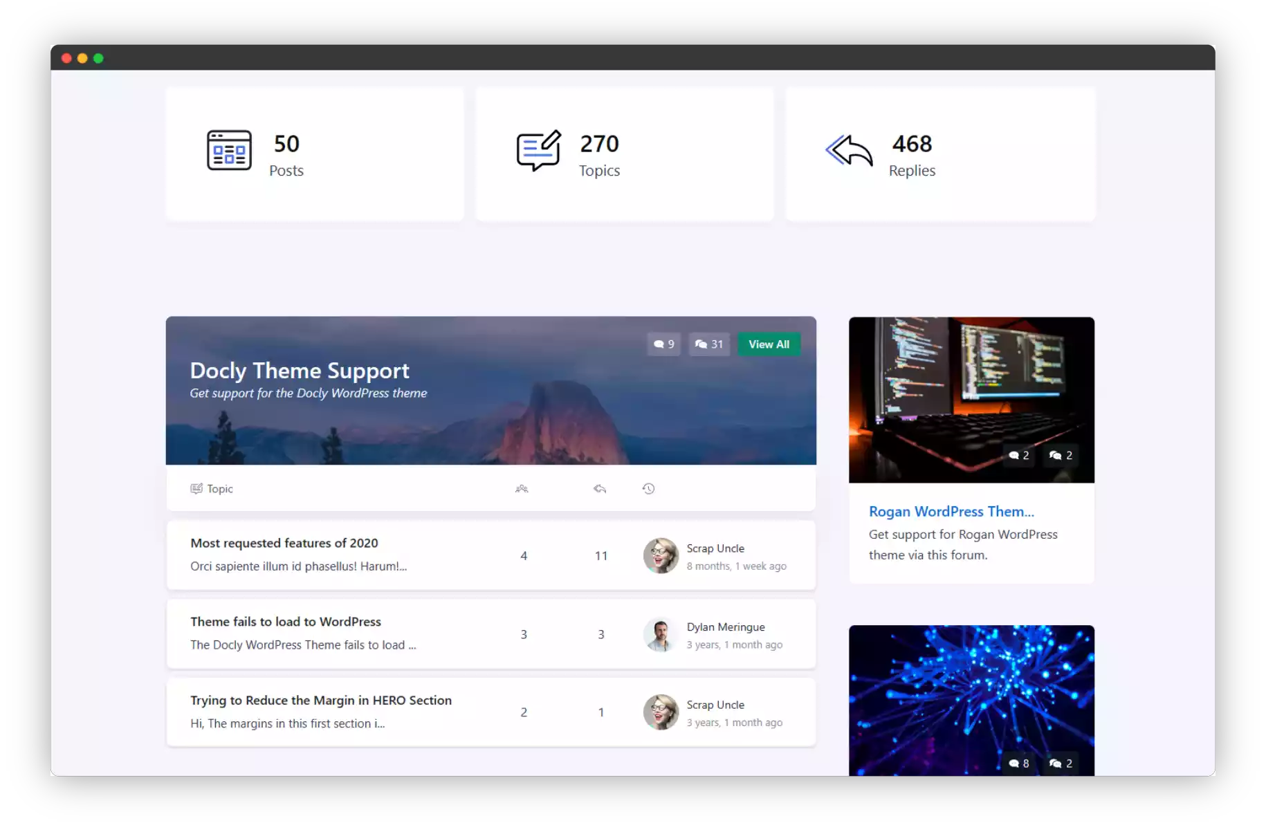The width and height of the screenshot is (1266, 825).
Task: Open topic Theme fails to load to WordPress
Action: 286,622
